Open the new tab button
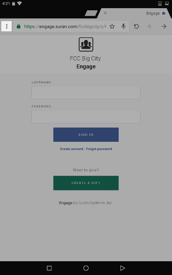 point(91,13)
